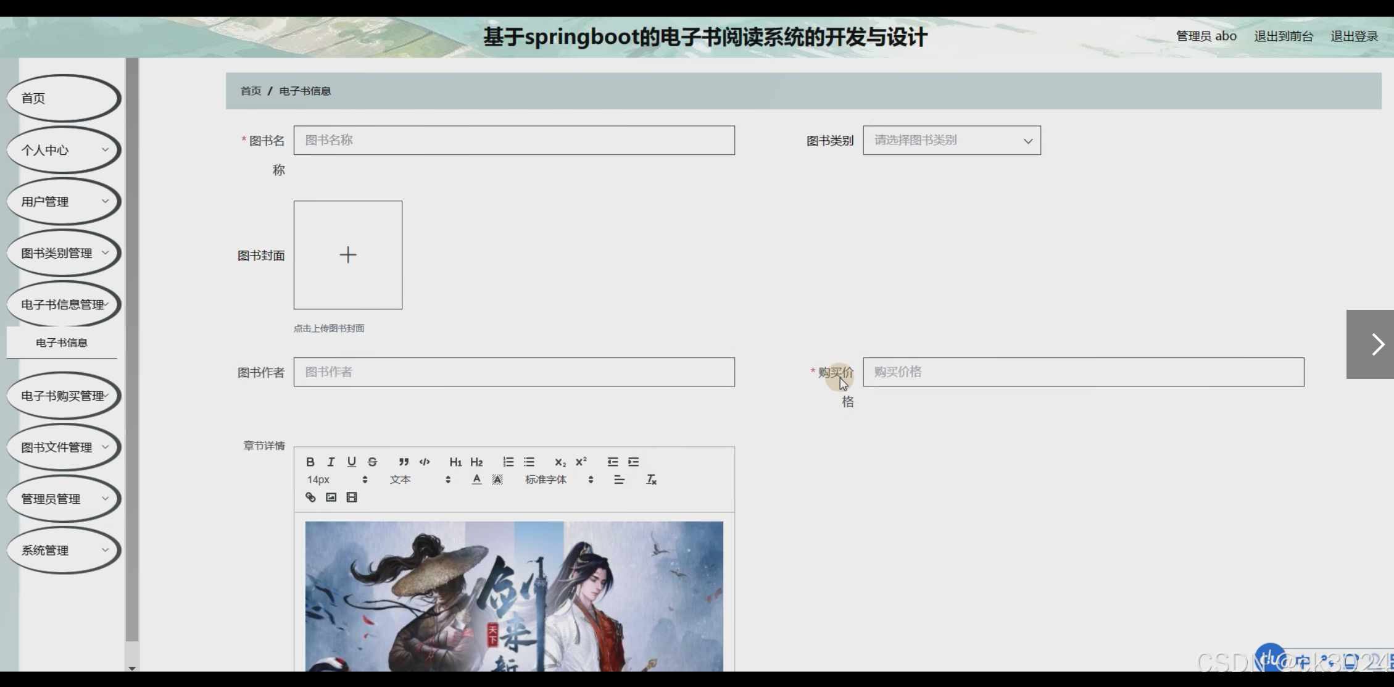
Task: Click 退出到前台 link in header
Action: pos(1284,36)
